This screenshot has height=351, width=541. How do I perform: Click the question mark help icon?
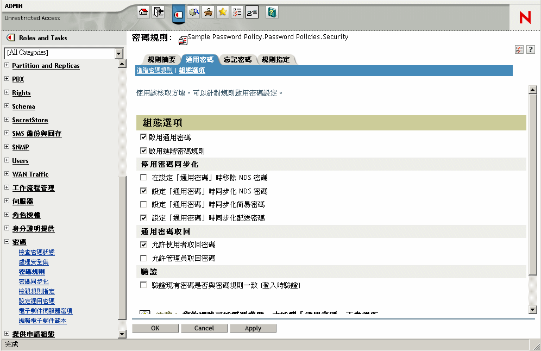[531, 49]
